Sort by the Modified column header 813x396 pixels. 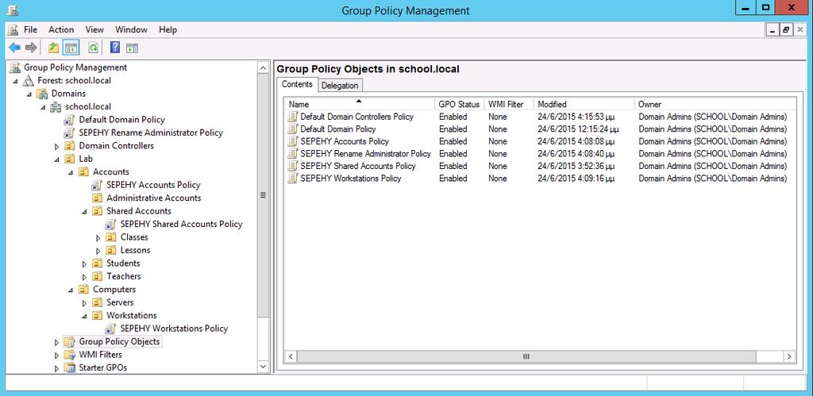pos(584,104)
